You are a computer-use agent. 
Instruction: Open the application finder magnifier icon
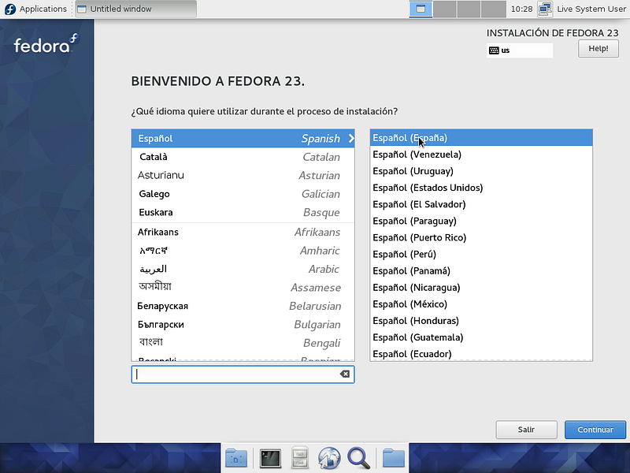(358, 458)
